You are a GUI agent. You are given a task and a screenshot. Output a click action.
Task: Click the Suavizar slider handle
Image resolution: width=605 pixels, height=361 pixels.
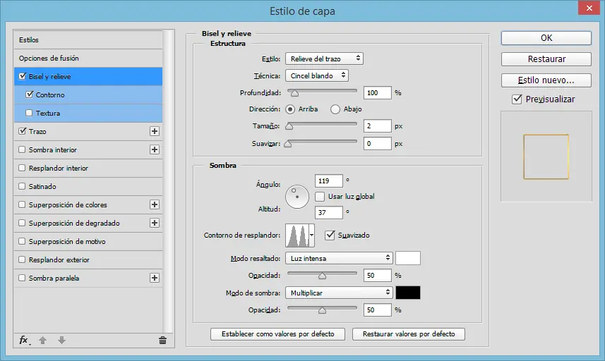[288, 144]
